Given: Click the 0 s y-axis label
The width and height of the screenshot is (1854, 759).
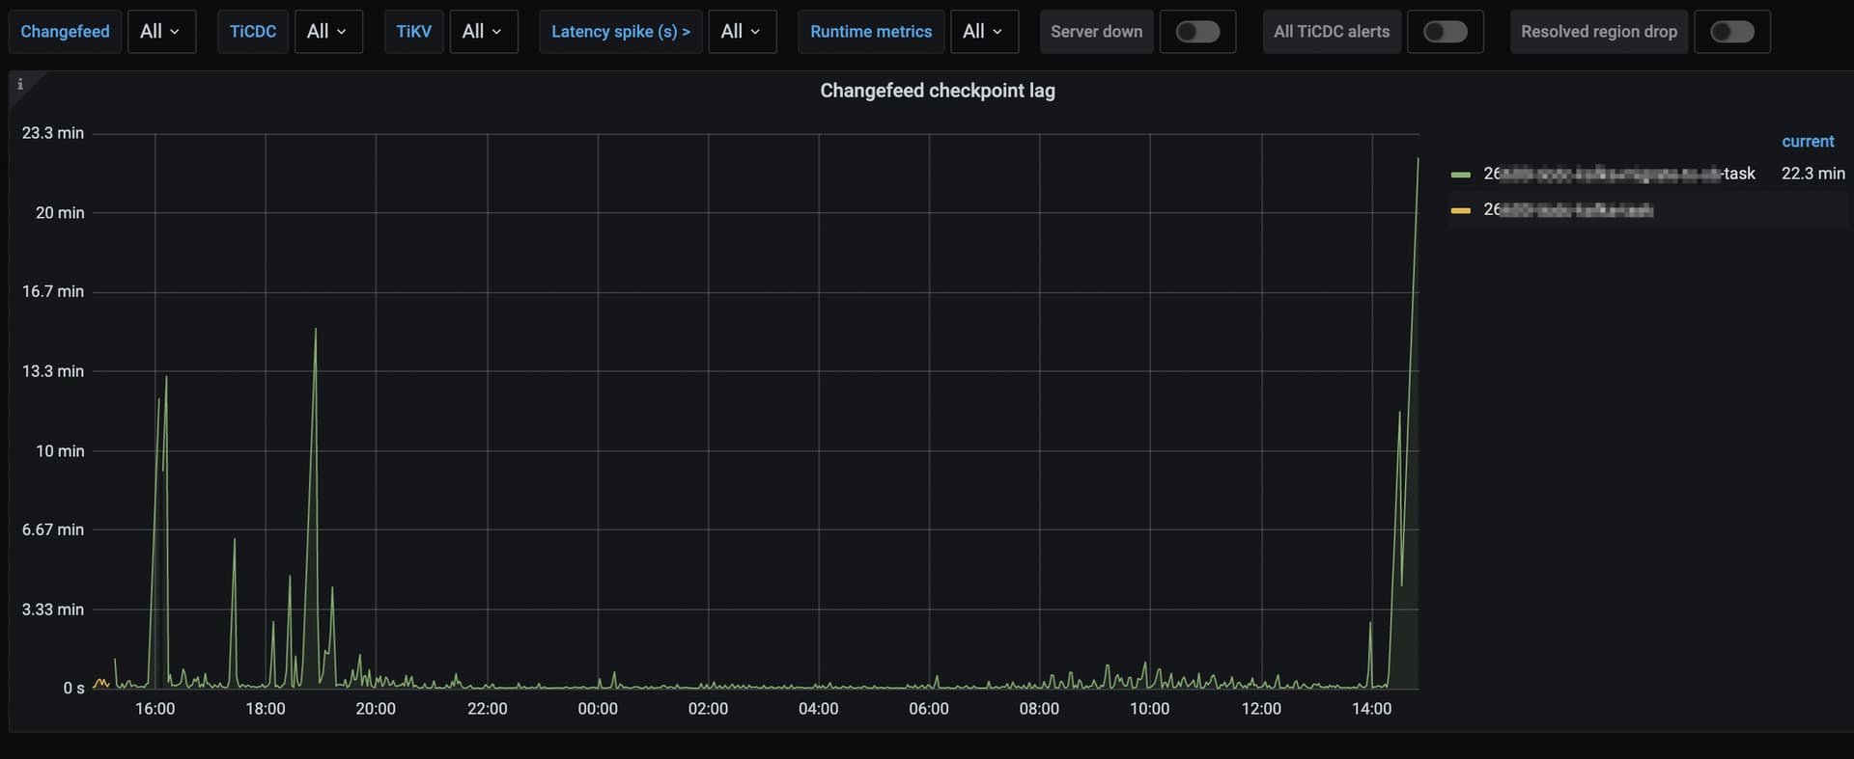Looking at the screenshot, I should point(74,689).
